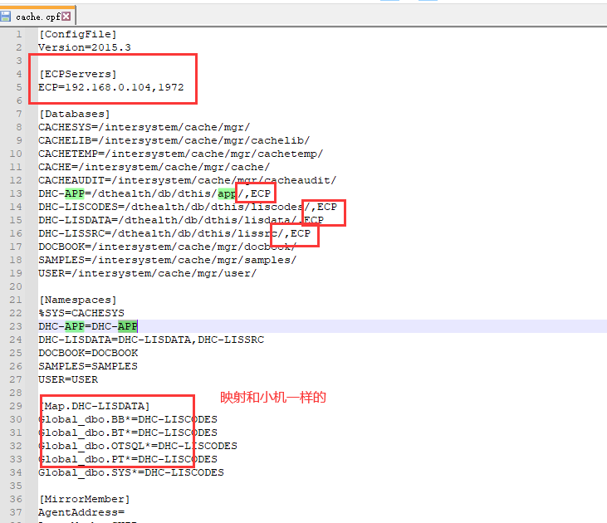Click the DHC-APP=DHC-APP namespace line
The height and width of the screenshot is (523, 607).
[x=88, y=326]
